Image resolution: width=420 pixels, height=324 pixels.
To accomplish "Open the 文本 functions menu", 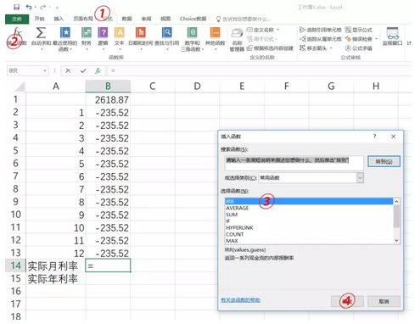I will (120, 38).
